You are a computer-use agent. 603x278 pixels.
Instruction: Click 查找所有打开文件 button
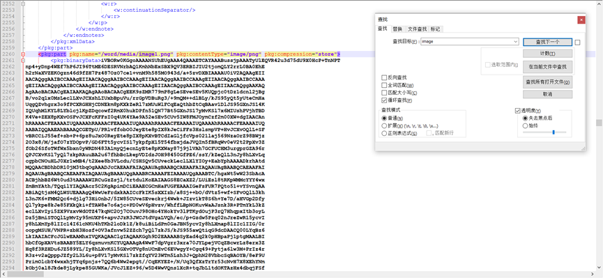[x=547, y=82]
